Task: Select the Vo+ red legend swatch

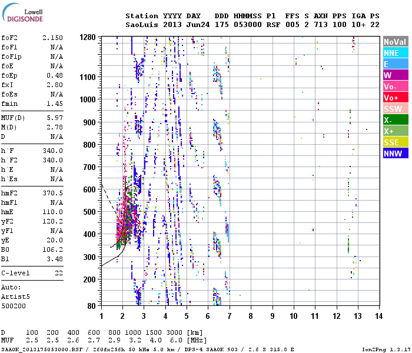Action: (396, 98)
